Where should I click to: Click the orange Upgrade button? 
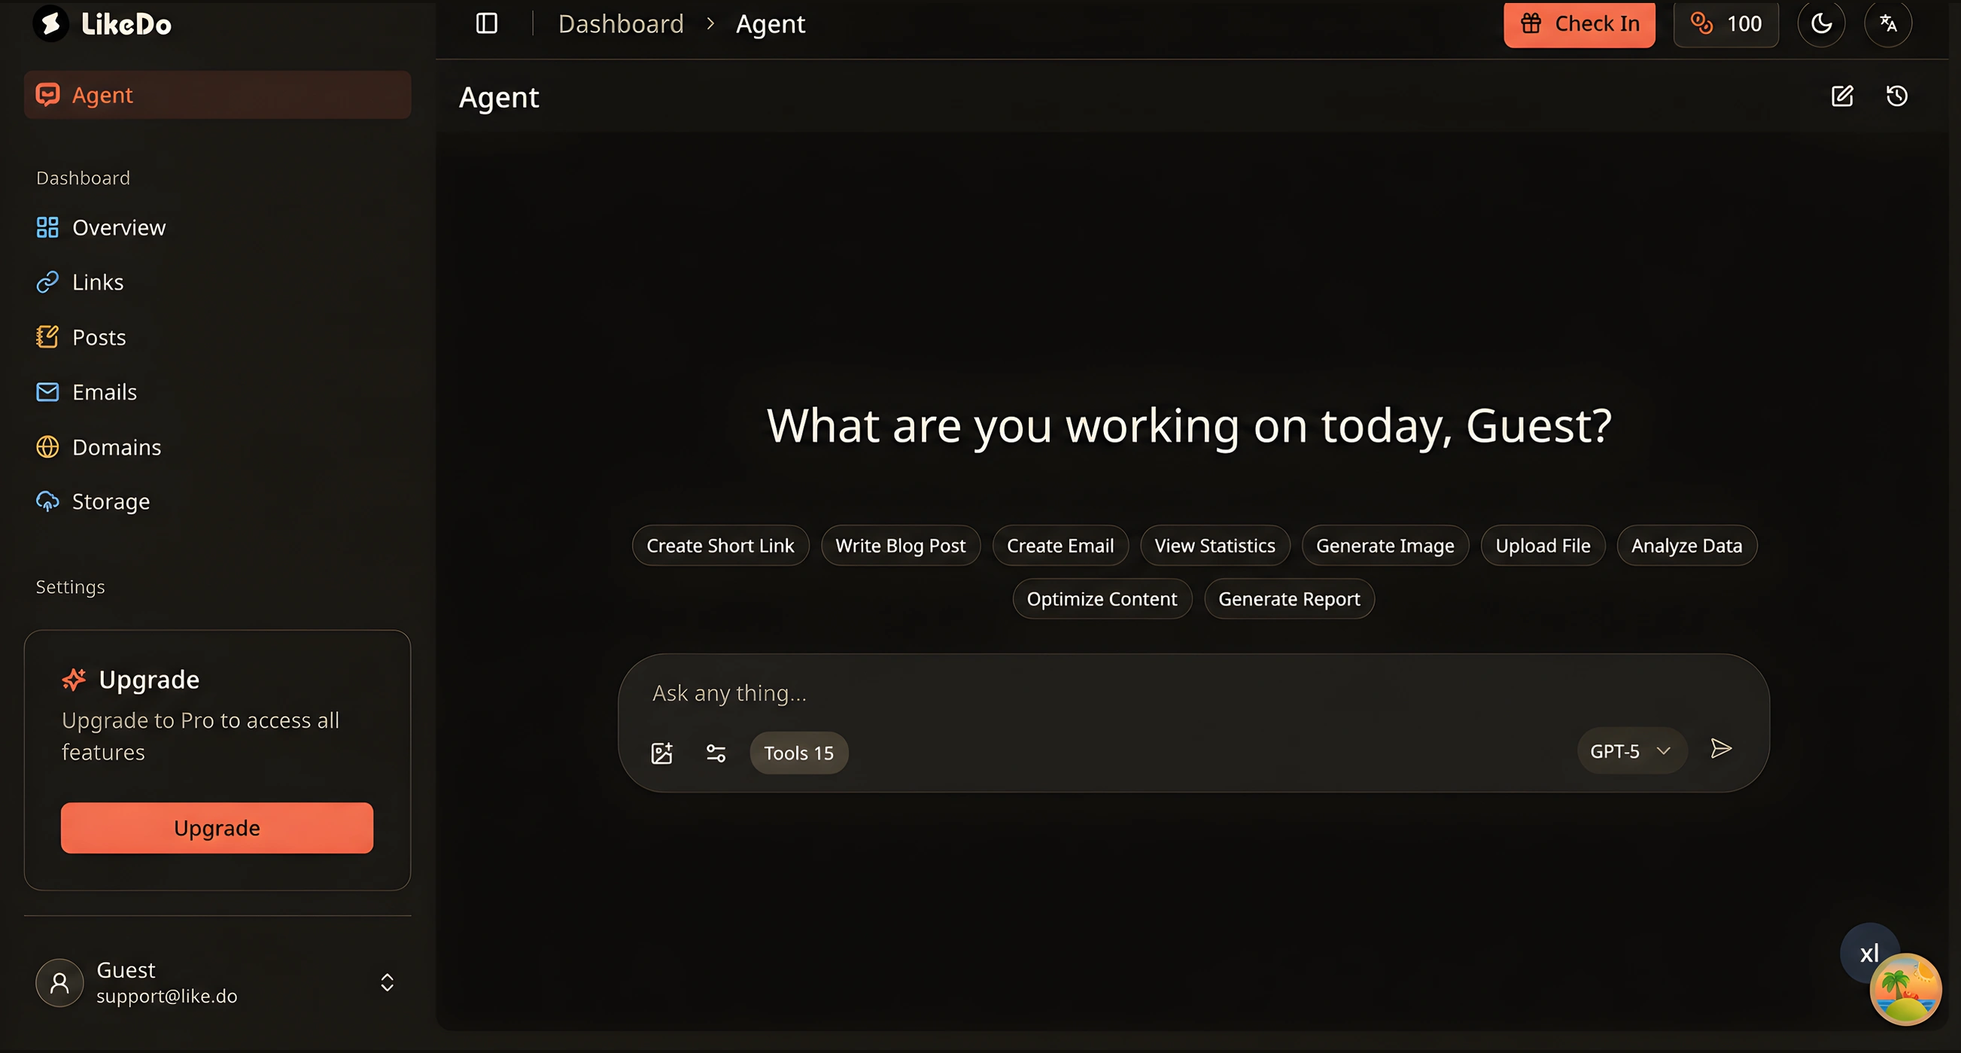click(217, 828)
